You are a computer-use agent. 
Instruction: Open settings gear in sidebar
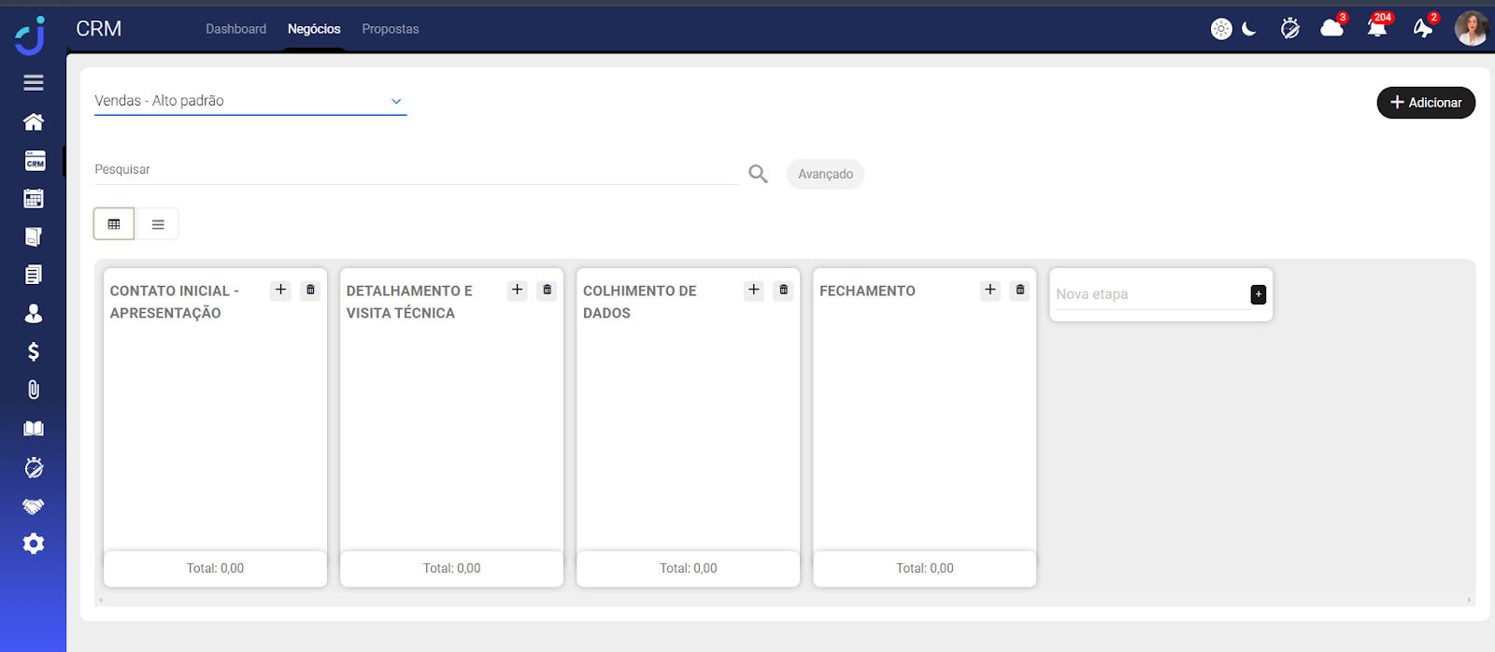click(x=34, y=544)
